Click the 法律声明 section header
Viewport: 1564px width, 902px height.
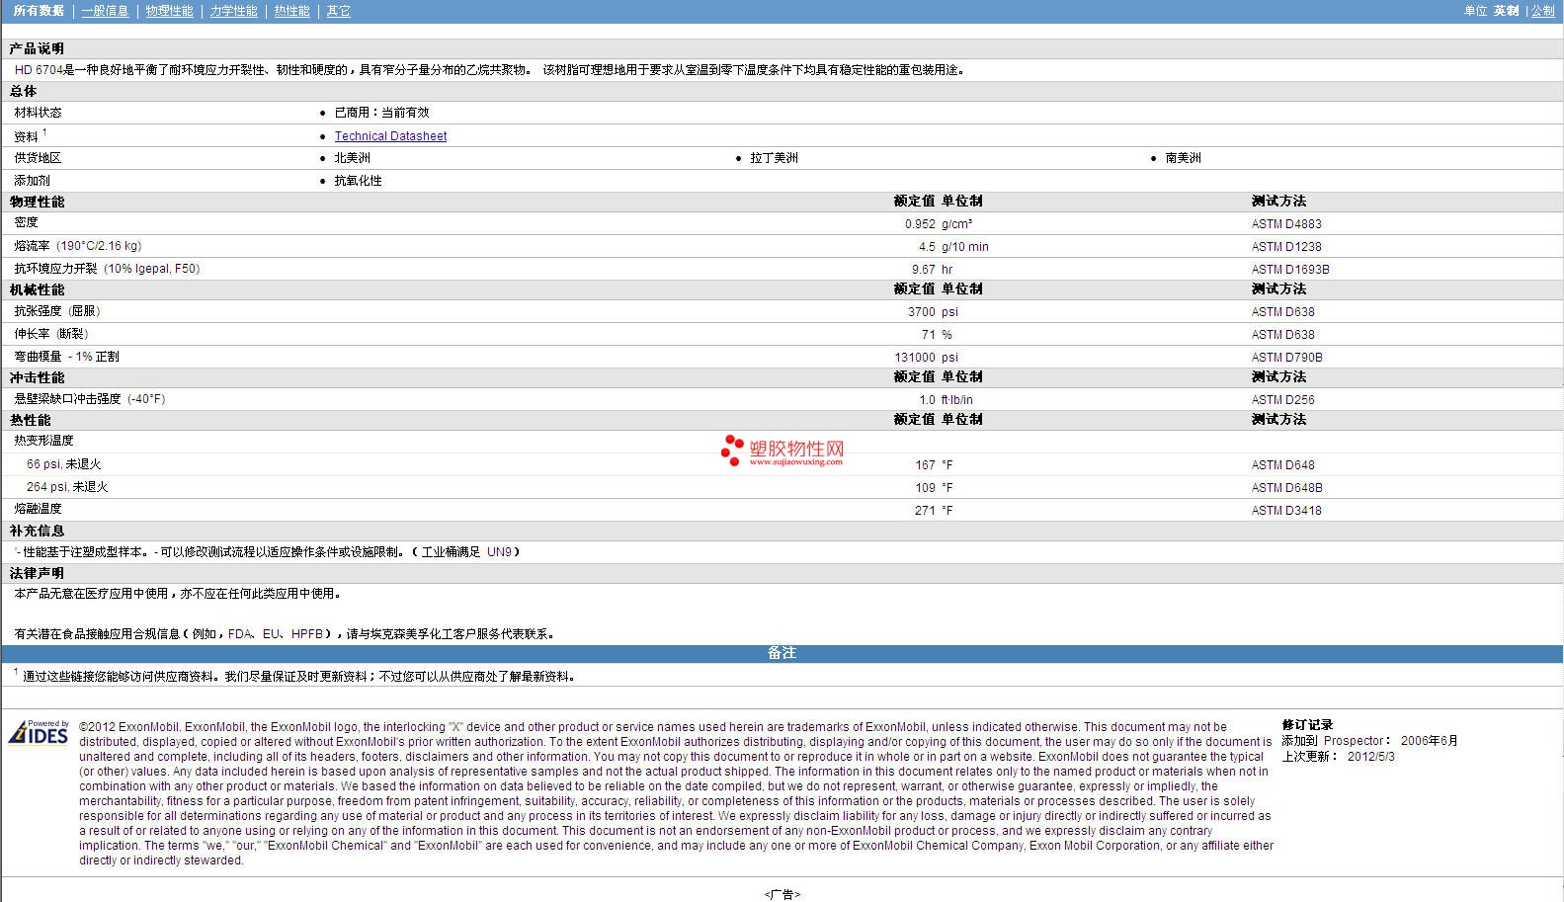click(x=37, y=573)
